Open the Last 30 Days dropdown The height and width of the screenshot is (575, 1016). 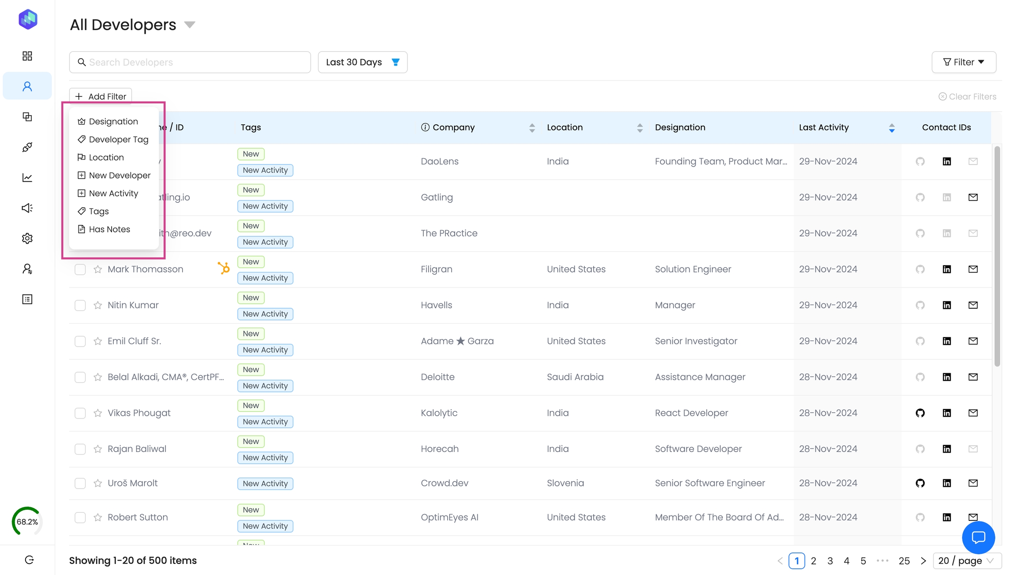[x=362, y=62]
